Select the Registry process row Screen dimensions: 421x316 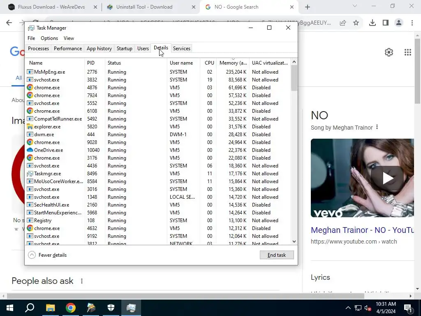[158, 221]
